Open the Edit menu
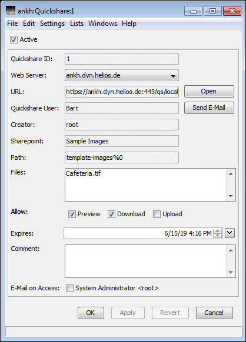 click(x=29, y=24)
